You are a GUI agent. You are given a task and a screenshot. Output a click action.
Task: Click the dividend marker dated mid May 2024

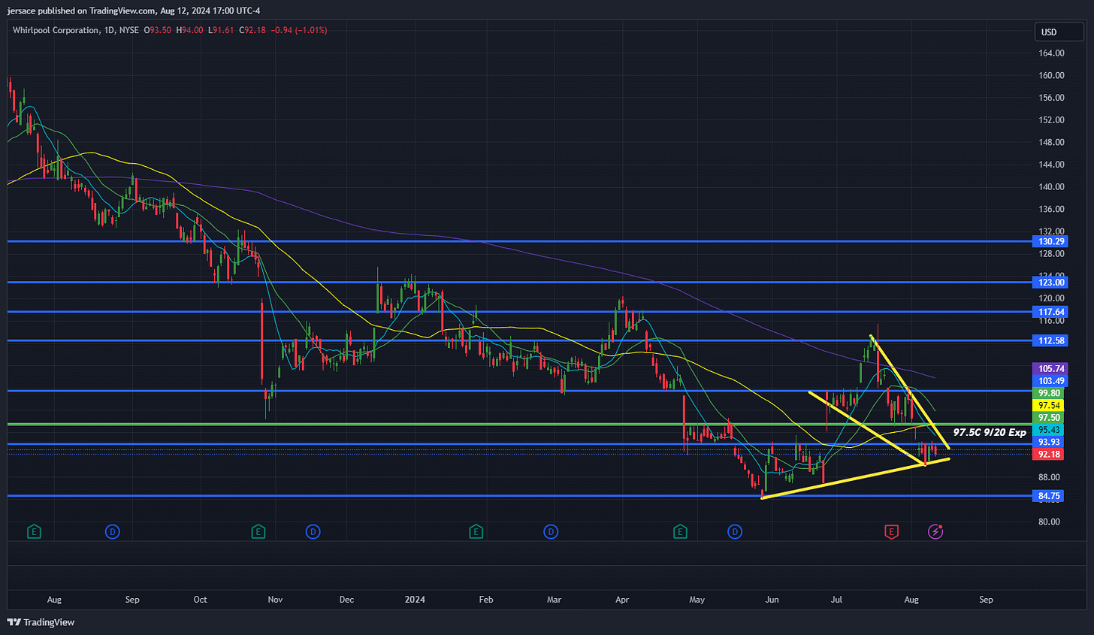pyautogui.click(x=735, y=531)
